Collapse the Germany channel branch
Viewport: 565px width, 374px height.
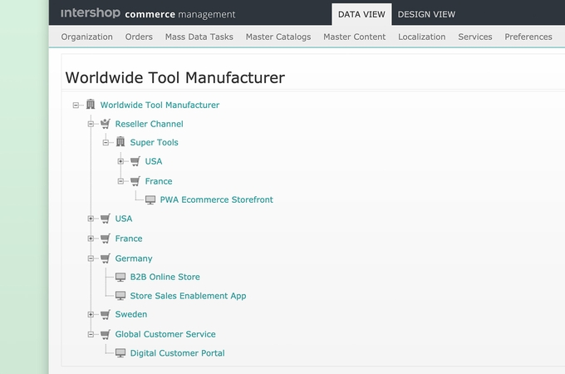click(x=91, y=258)
